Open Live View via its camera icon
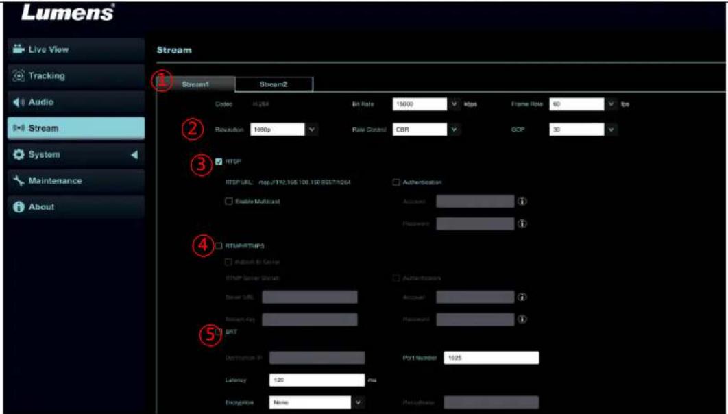 (18, 49)
